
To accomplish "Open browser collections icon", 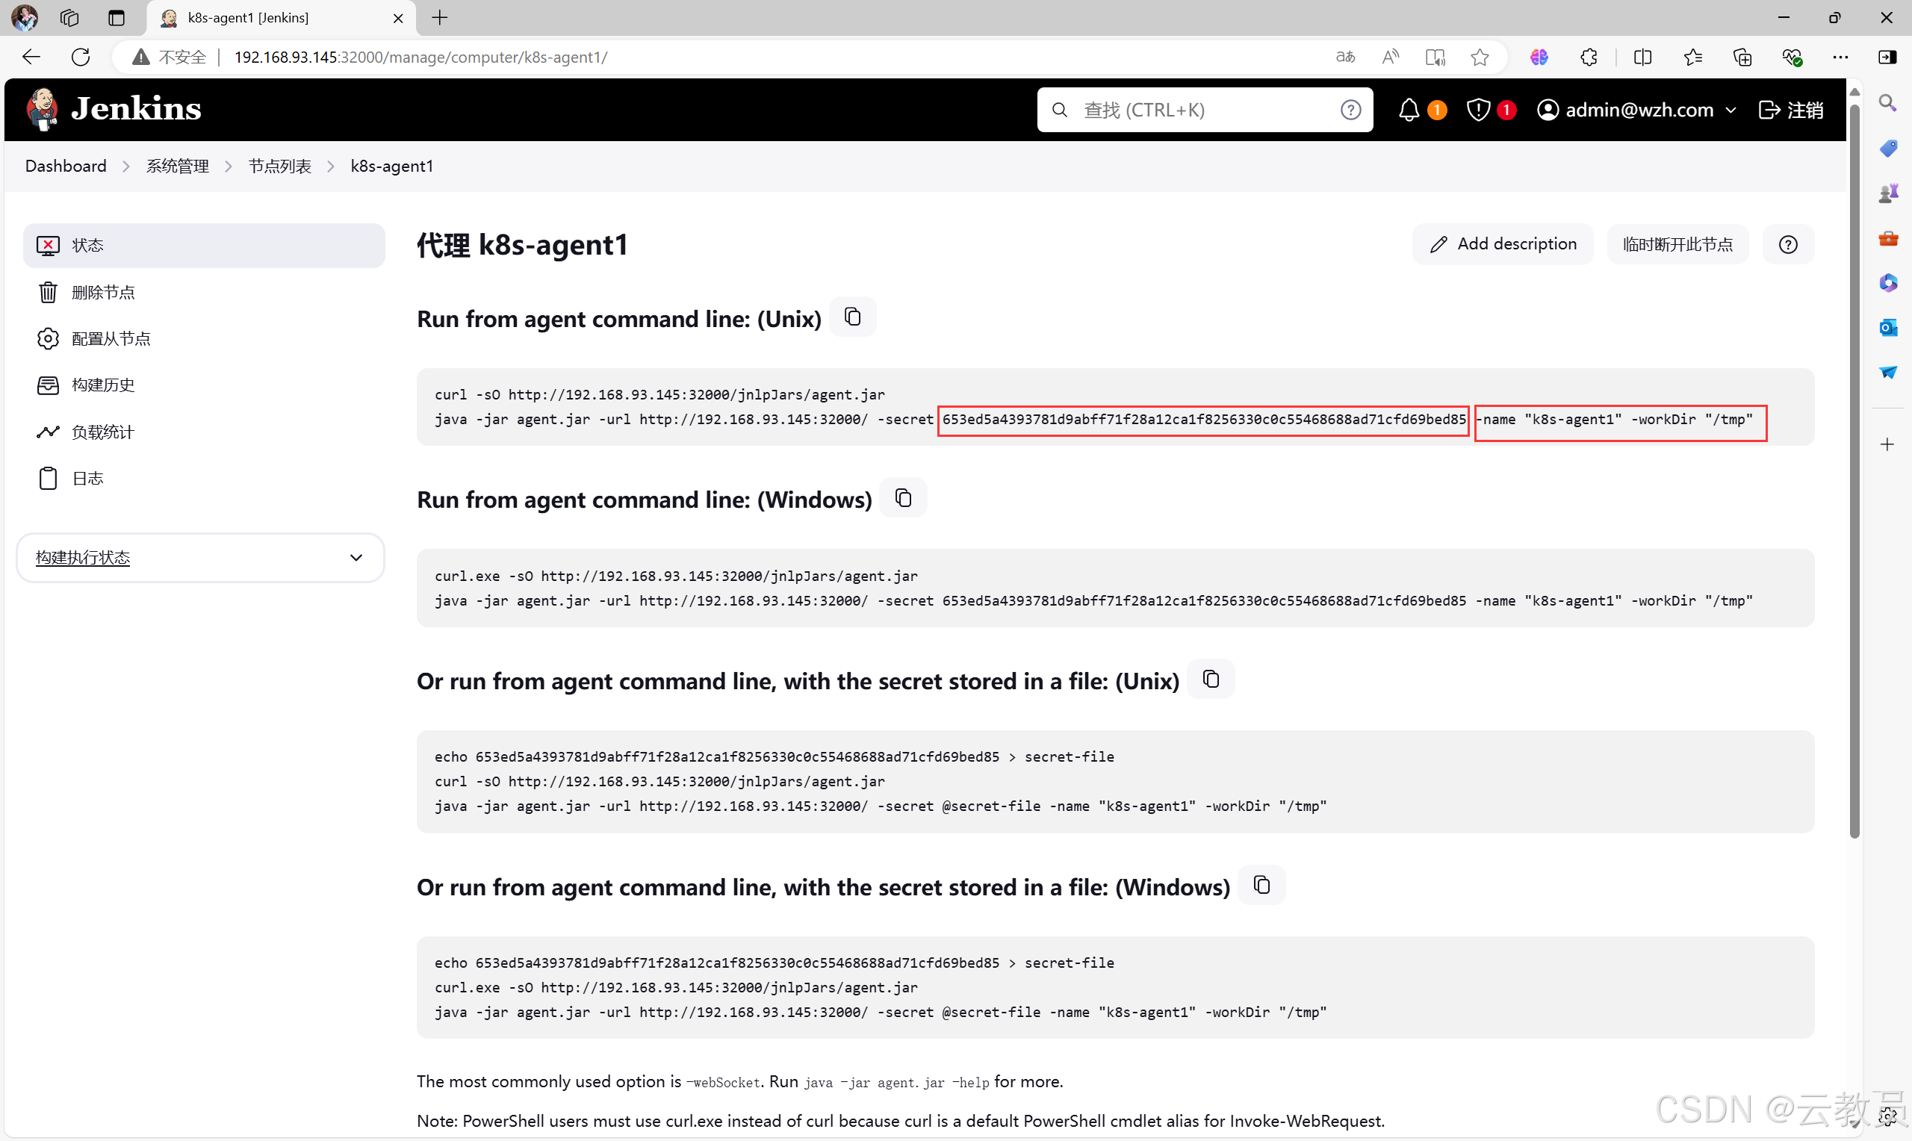I will click(x=1742, y=57).
